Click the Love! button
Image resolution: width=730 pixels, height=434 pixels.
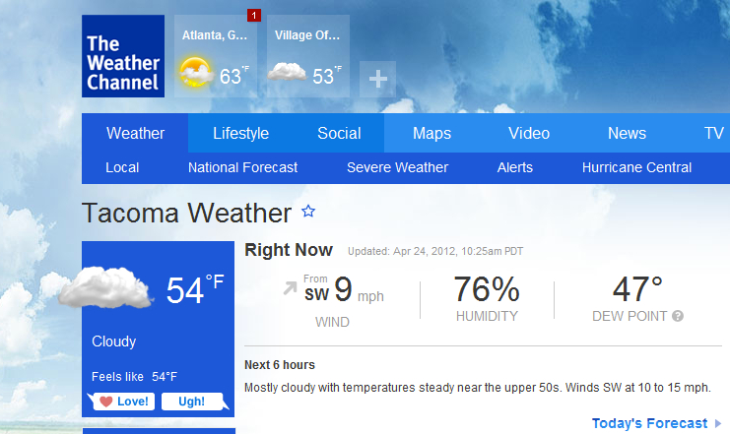tap(120, 402)
